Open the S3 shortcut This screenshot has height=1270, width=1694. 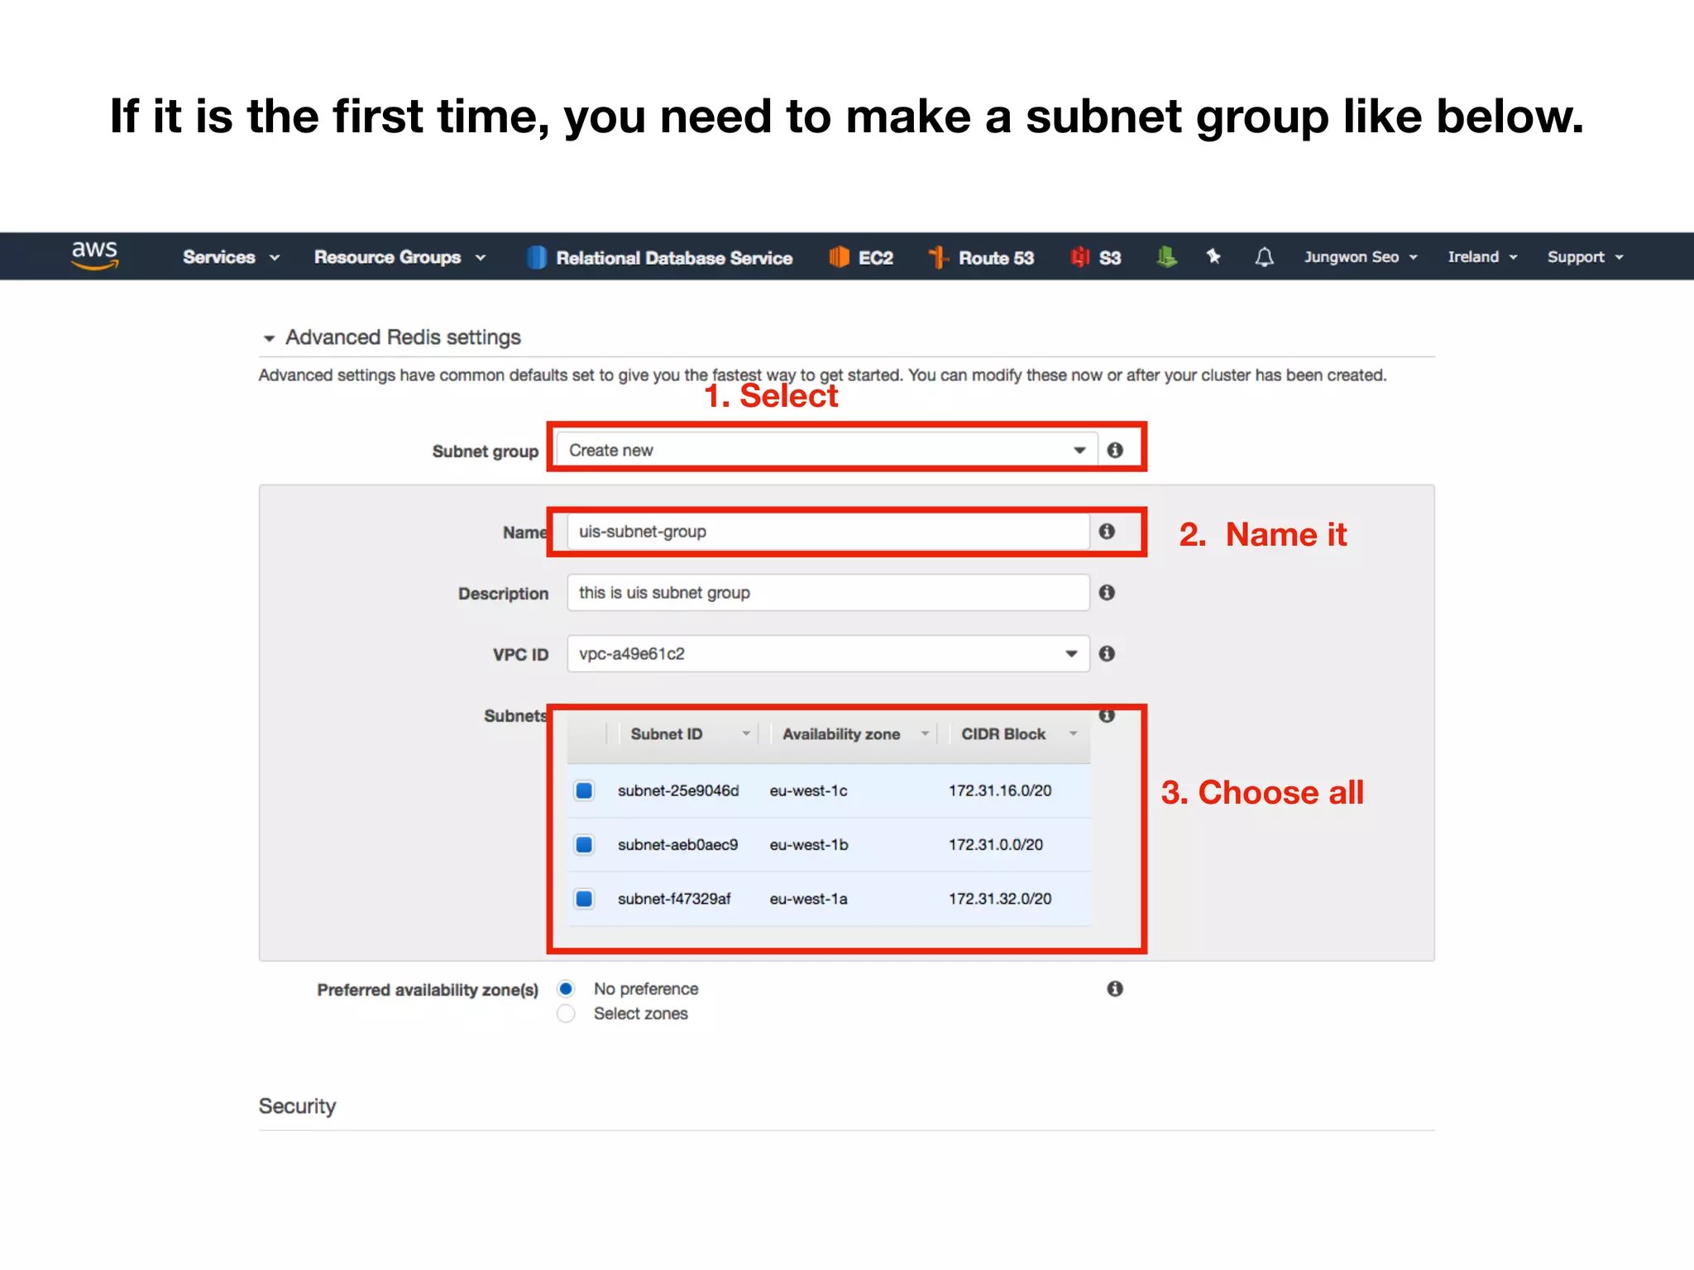tap(1096, 258)
